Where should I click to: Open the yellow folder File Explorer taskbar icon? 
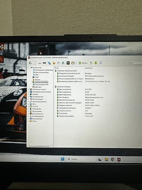(106, 159)
